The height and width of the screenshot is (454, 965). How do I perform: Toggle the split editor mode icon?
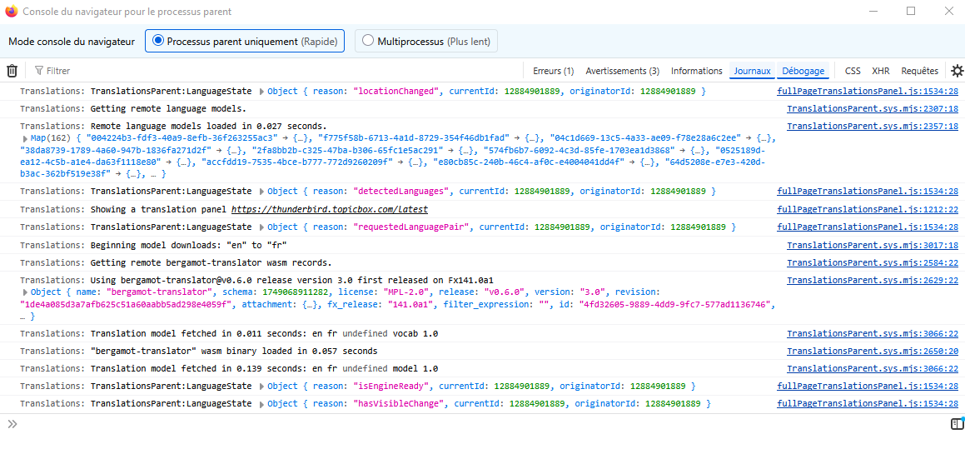957,424
